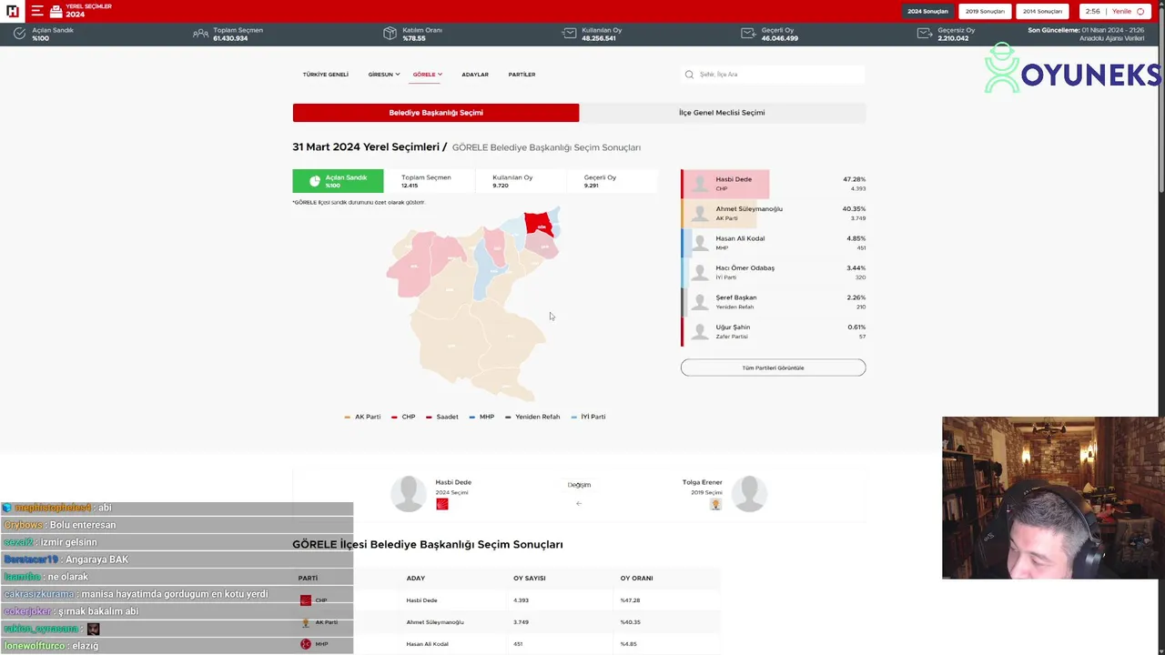Click the AK Parti logo under the Tolga Erener 2019 winner
Image resolution: width=1165 pixels, height=655 pixels.
[x=715, y=504]
